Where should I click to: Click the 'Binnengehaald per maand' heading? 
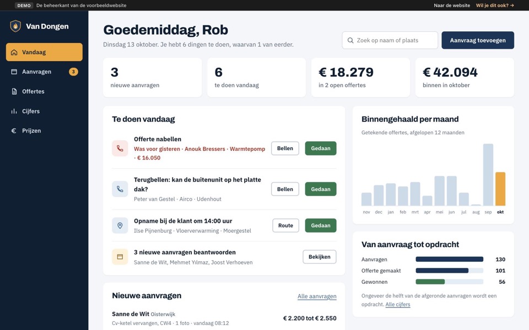pyautogui.click(x=410, y=119)
